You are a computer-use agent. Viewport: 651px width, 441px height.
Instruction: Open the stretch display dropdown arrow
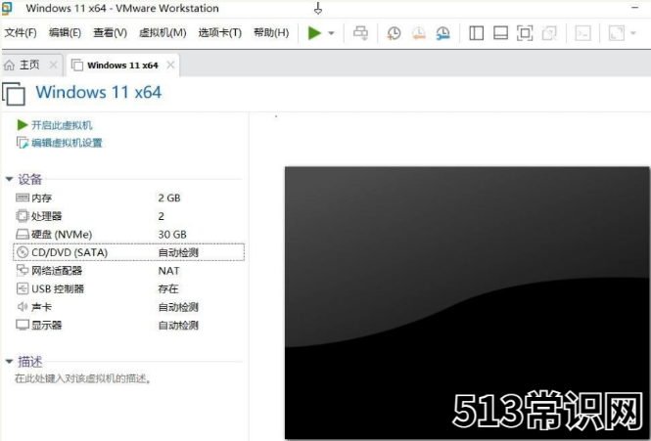coord(633,33)
